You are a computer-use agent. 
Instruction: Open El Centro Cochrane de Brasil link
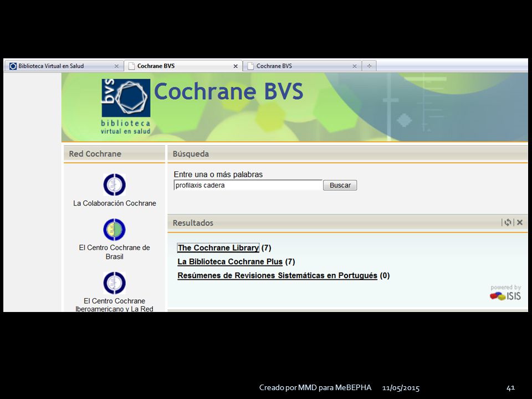(x=114, y=252)
